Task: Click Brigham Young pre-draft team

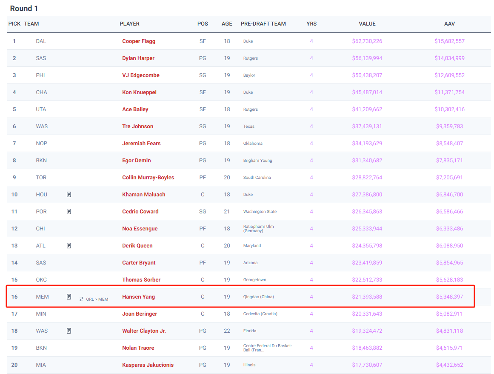Action: pyautogui.click(x=258, y=161)
